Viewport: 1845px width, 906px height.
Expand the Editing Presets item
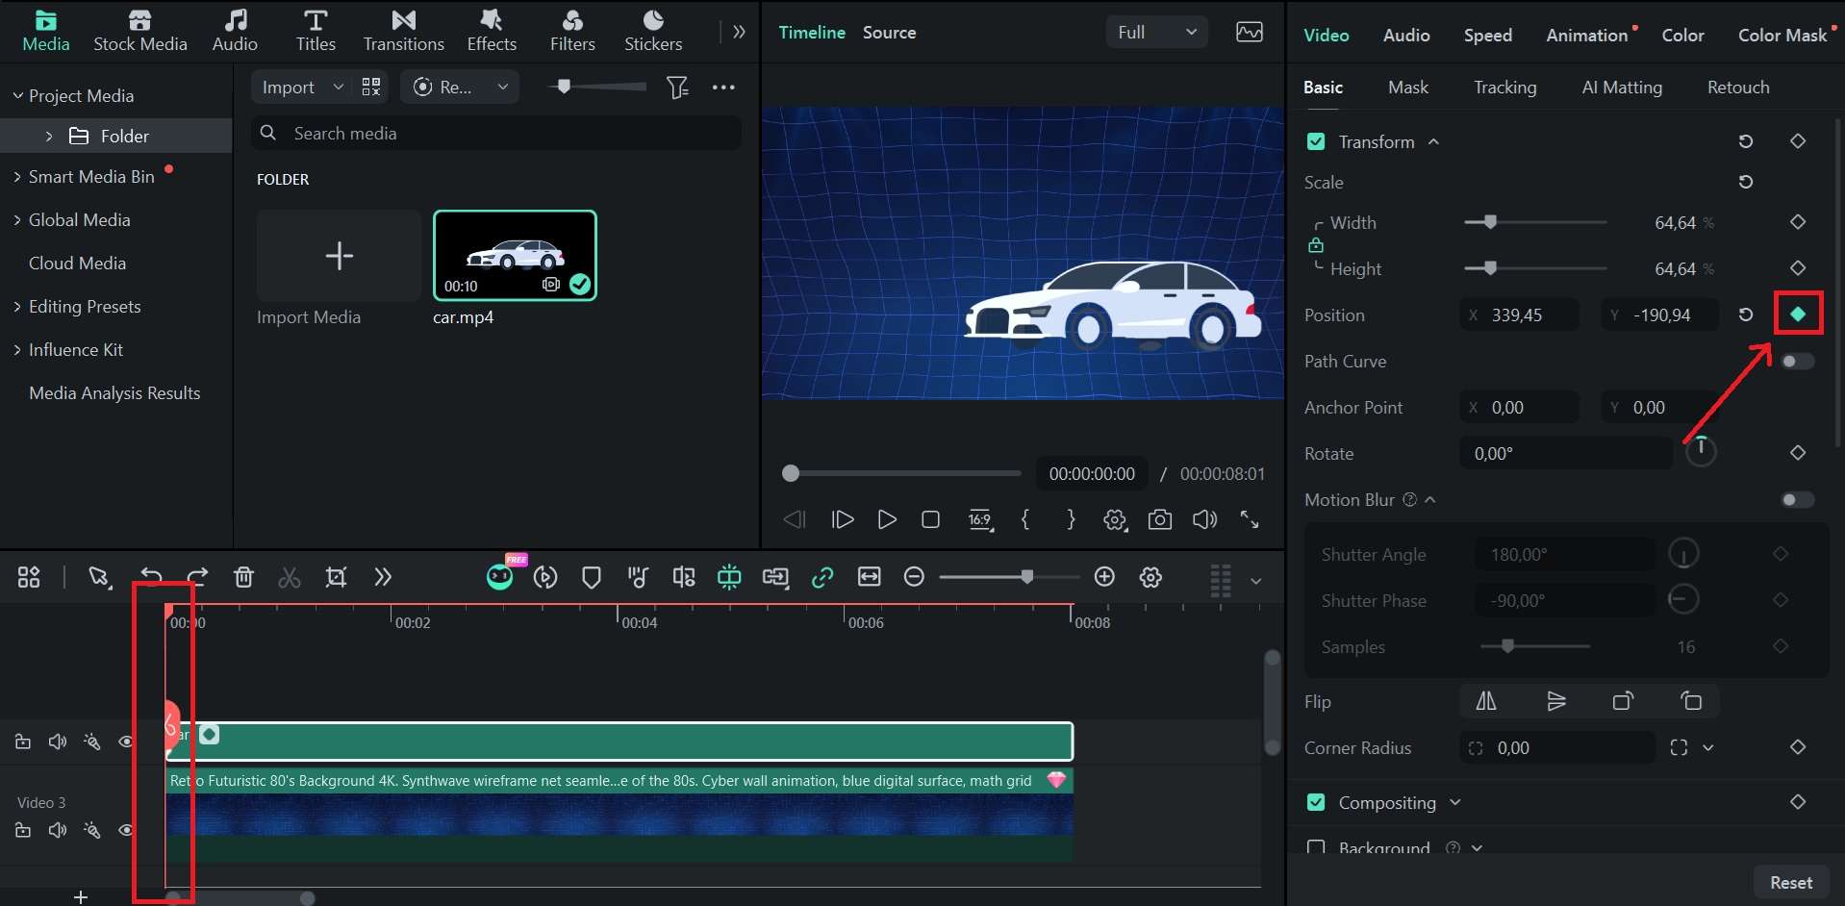[x=17, y=307]
